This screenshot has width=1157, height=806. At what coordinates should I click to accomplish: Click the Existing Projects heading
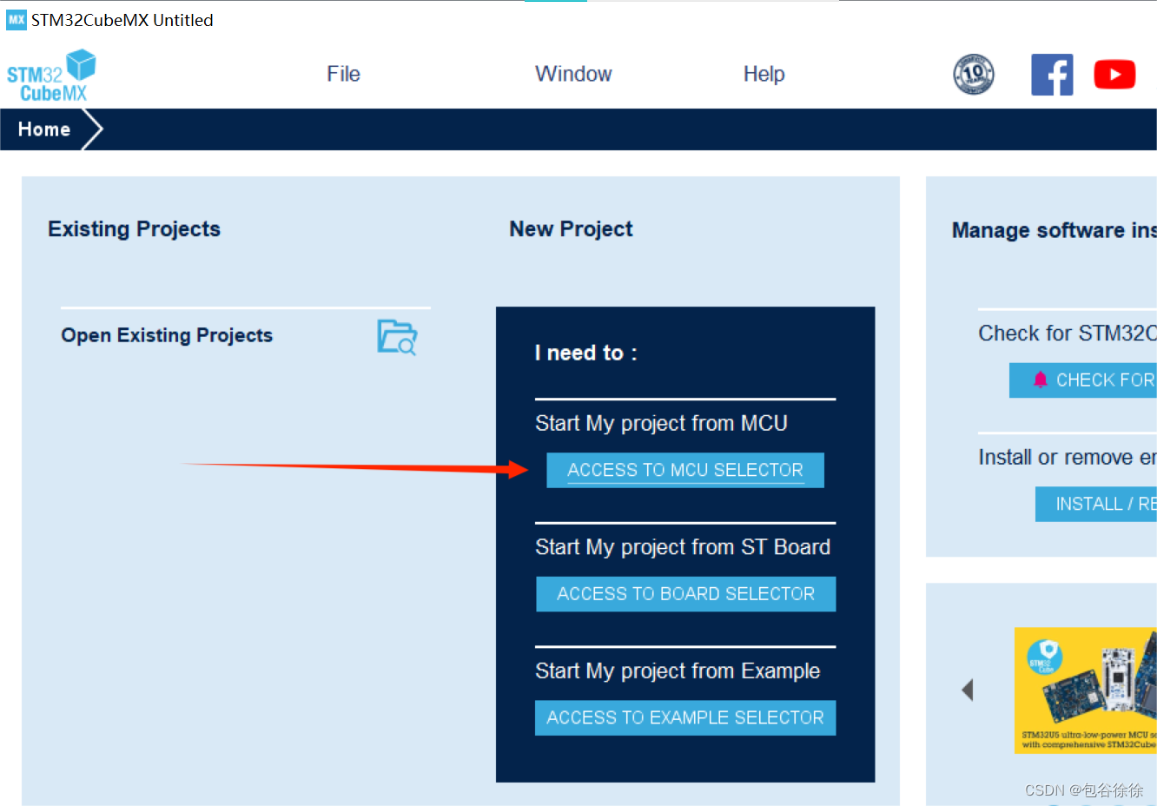[134, 228]
